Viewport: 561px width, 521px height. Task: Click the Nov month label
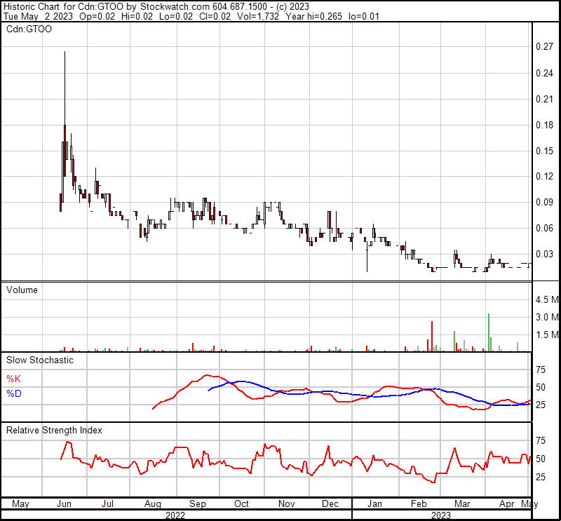pos(286,504)
